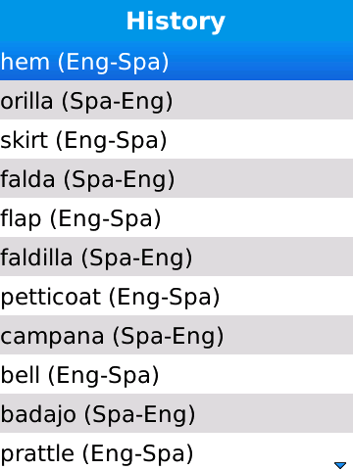This screenshot has height=470, width=353.
Task: Click the (Eng-Spa) label beside bell
Action: (104, 375)
